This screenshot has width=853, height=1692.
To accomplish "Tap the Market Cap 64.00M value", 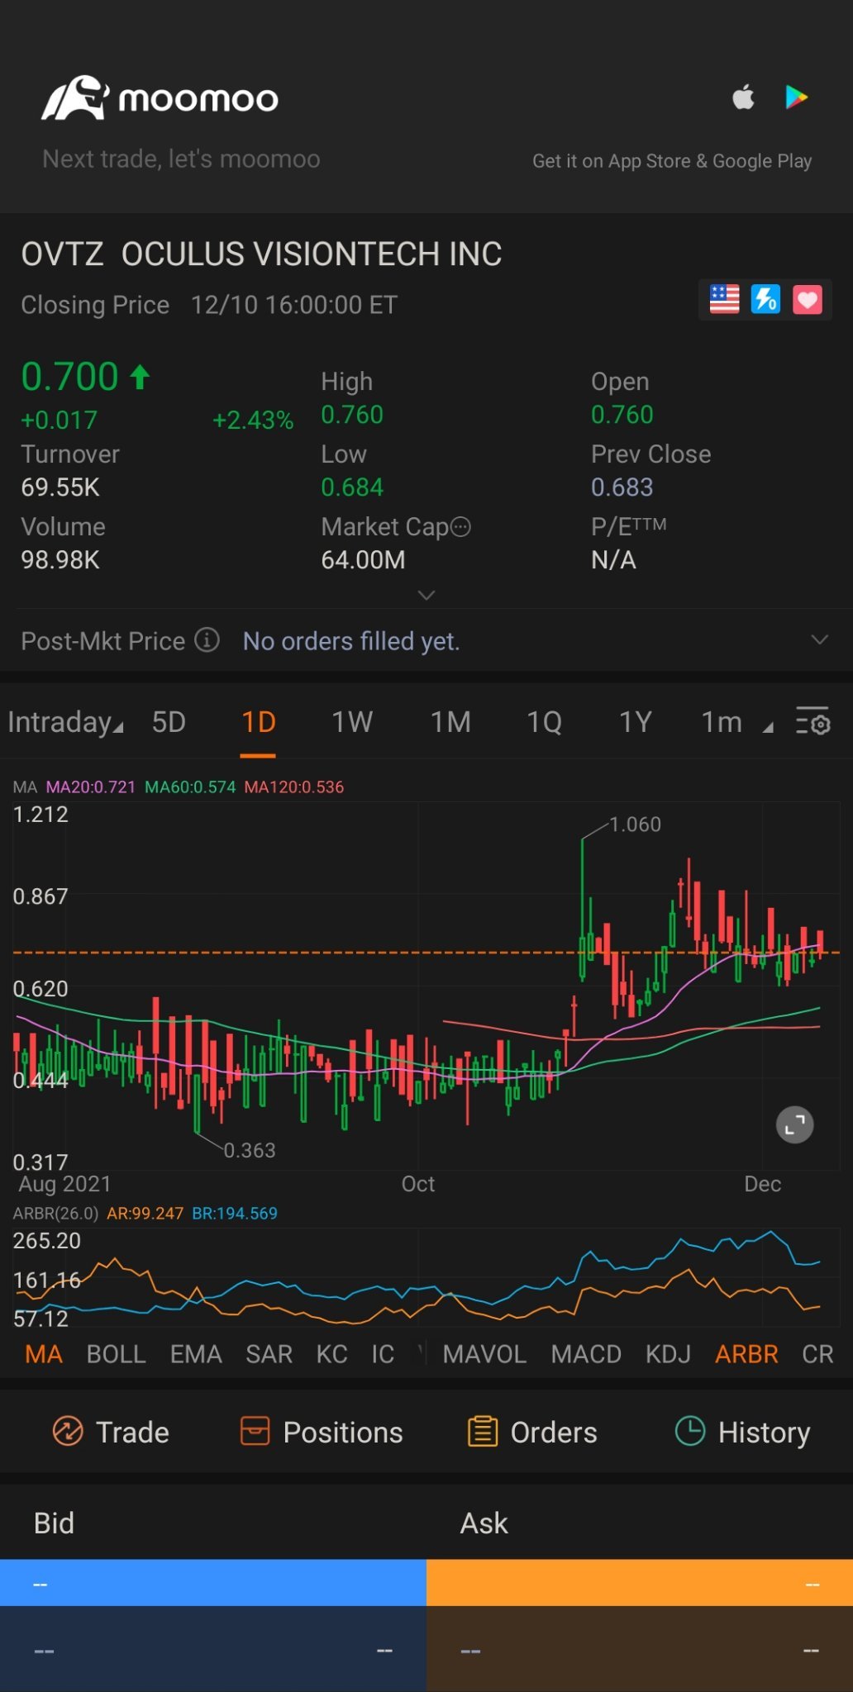I will click(363, 560).
